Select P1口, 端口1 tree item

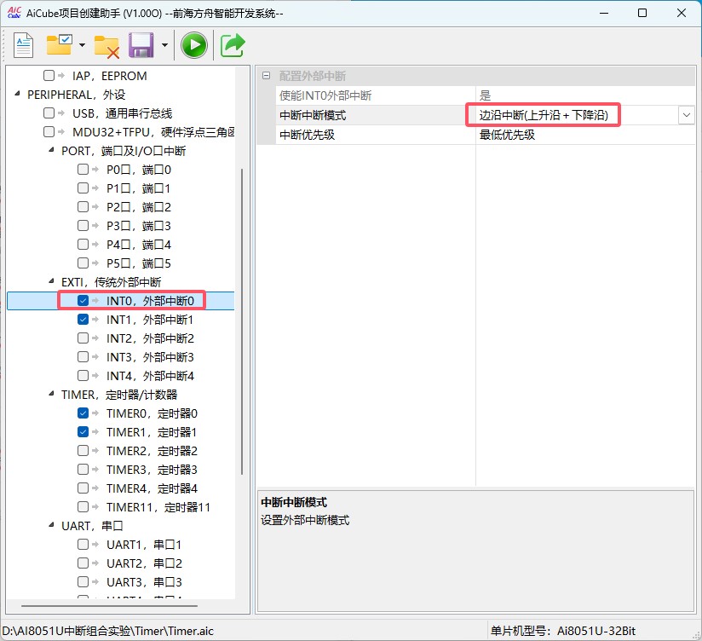[x=139, y=188]
